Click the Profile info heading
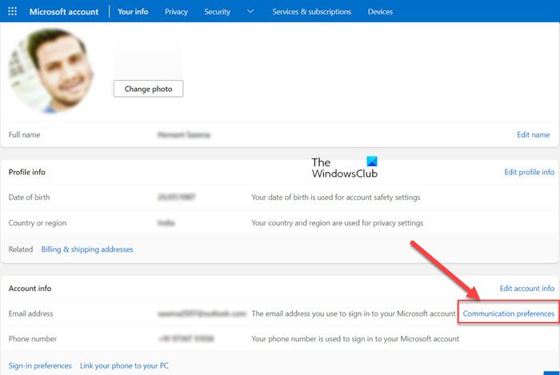Viewport: 560px width, 375px height. (x=27, y=172)
